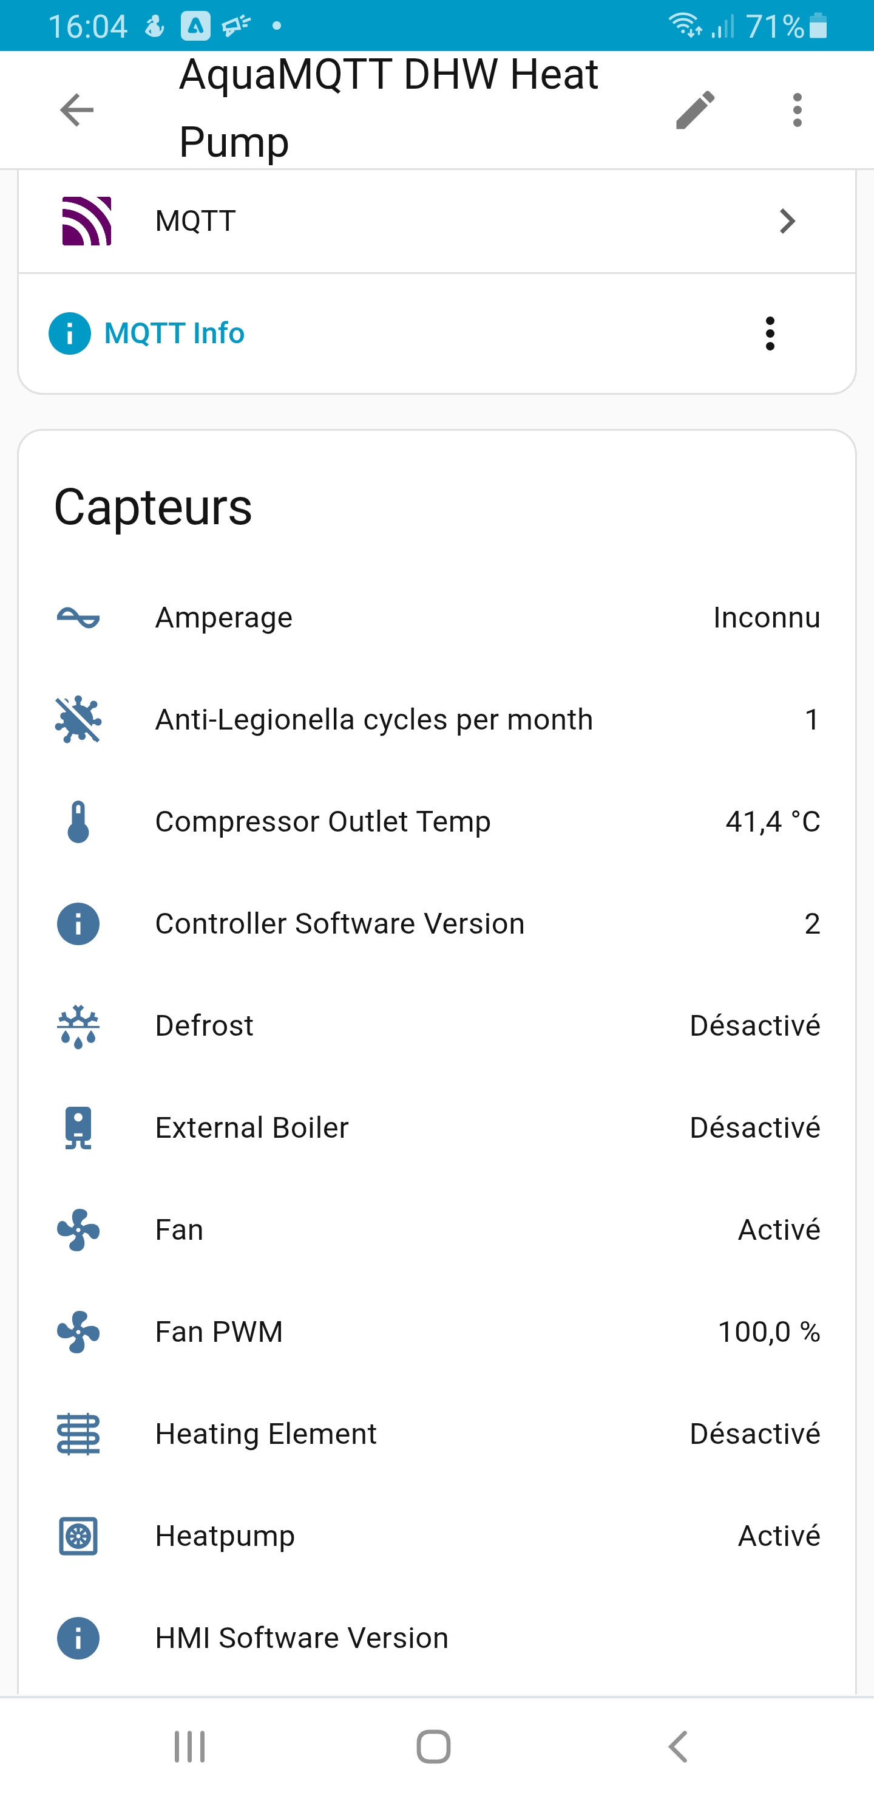Select Controller Software Version entity
The image size is (874, 1798).
tap(340, 923)
